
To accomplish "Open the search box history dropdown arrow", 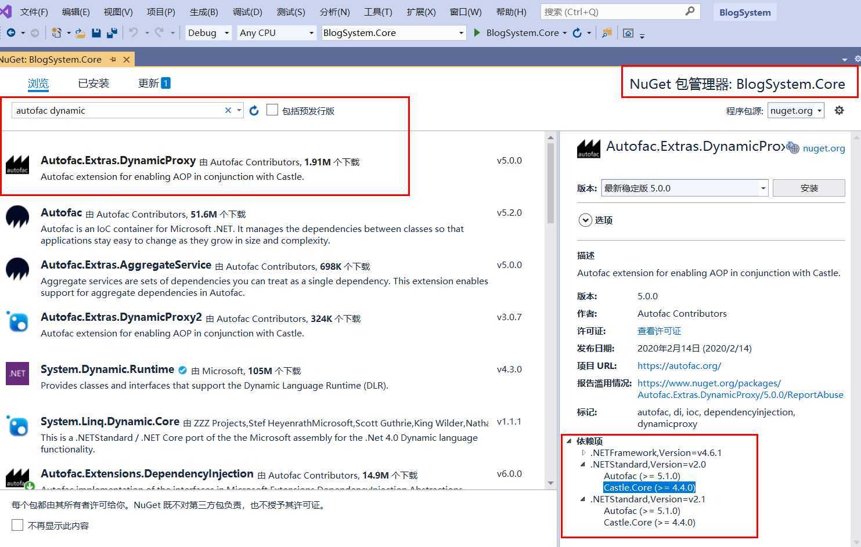I will [239, 110].
